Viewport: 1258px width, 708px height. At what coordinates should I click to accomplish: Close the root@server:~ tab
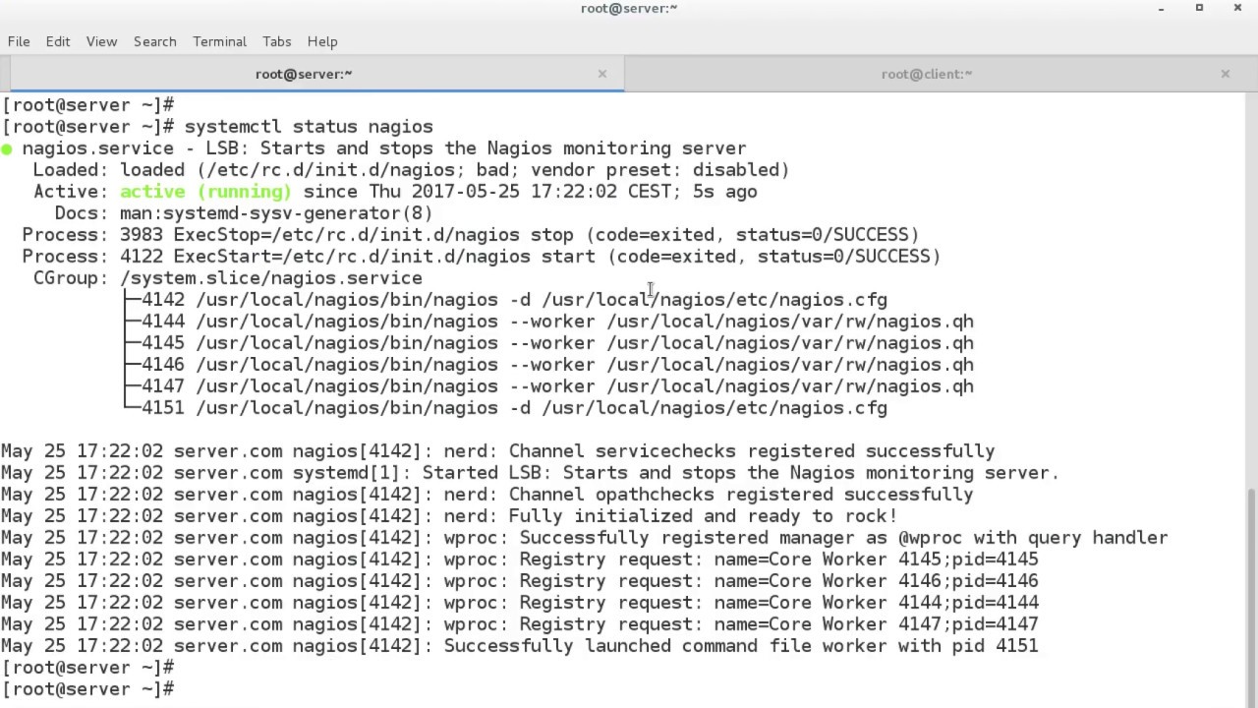click(602, 74)
